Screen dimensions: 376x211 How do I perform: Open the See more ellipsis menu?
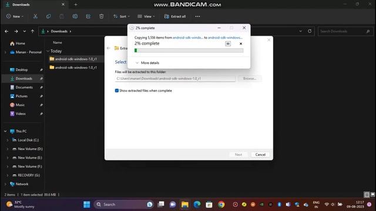tap(197, 16)
